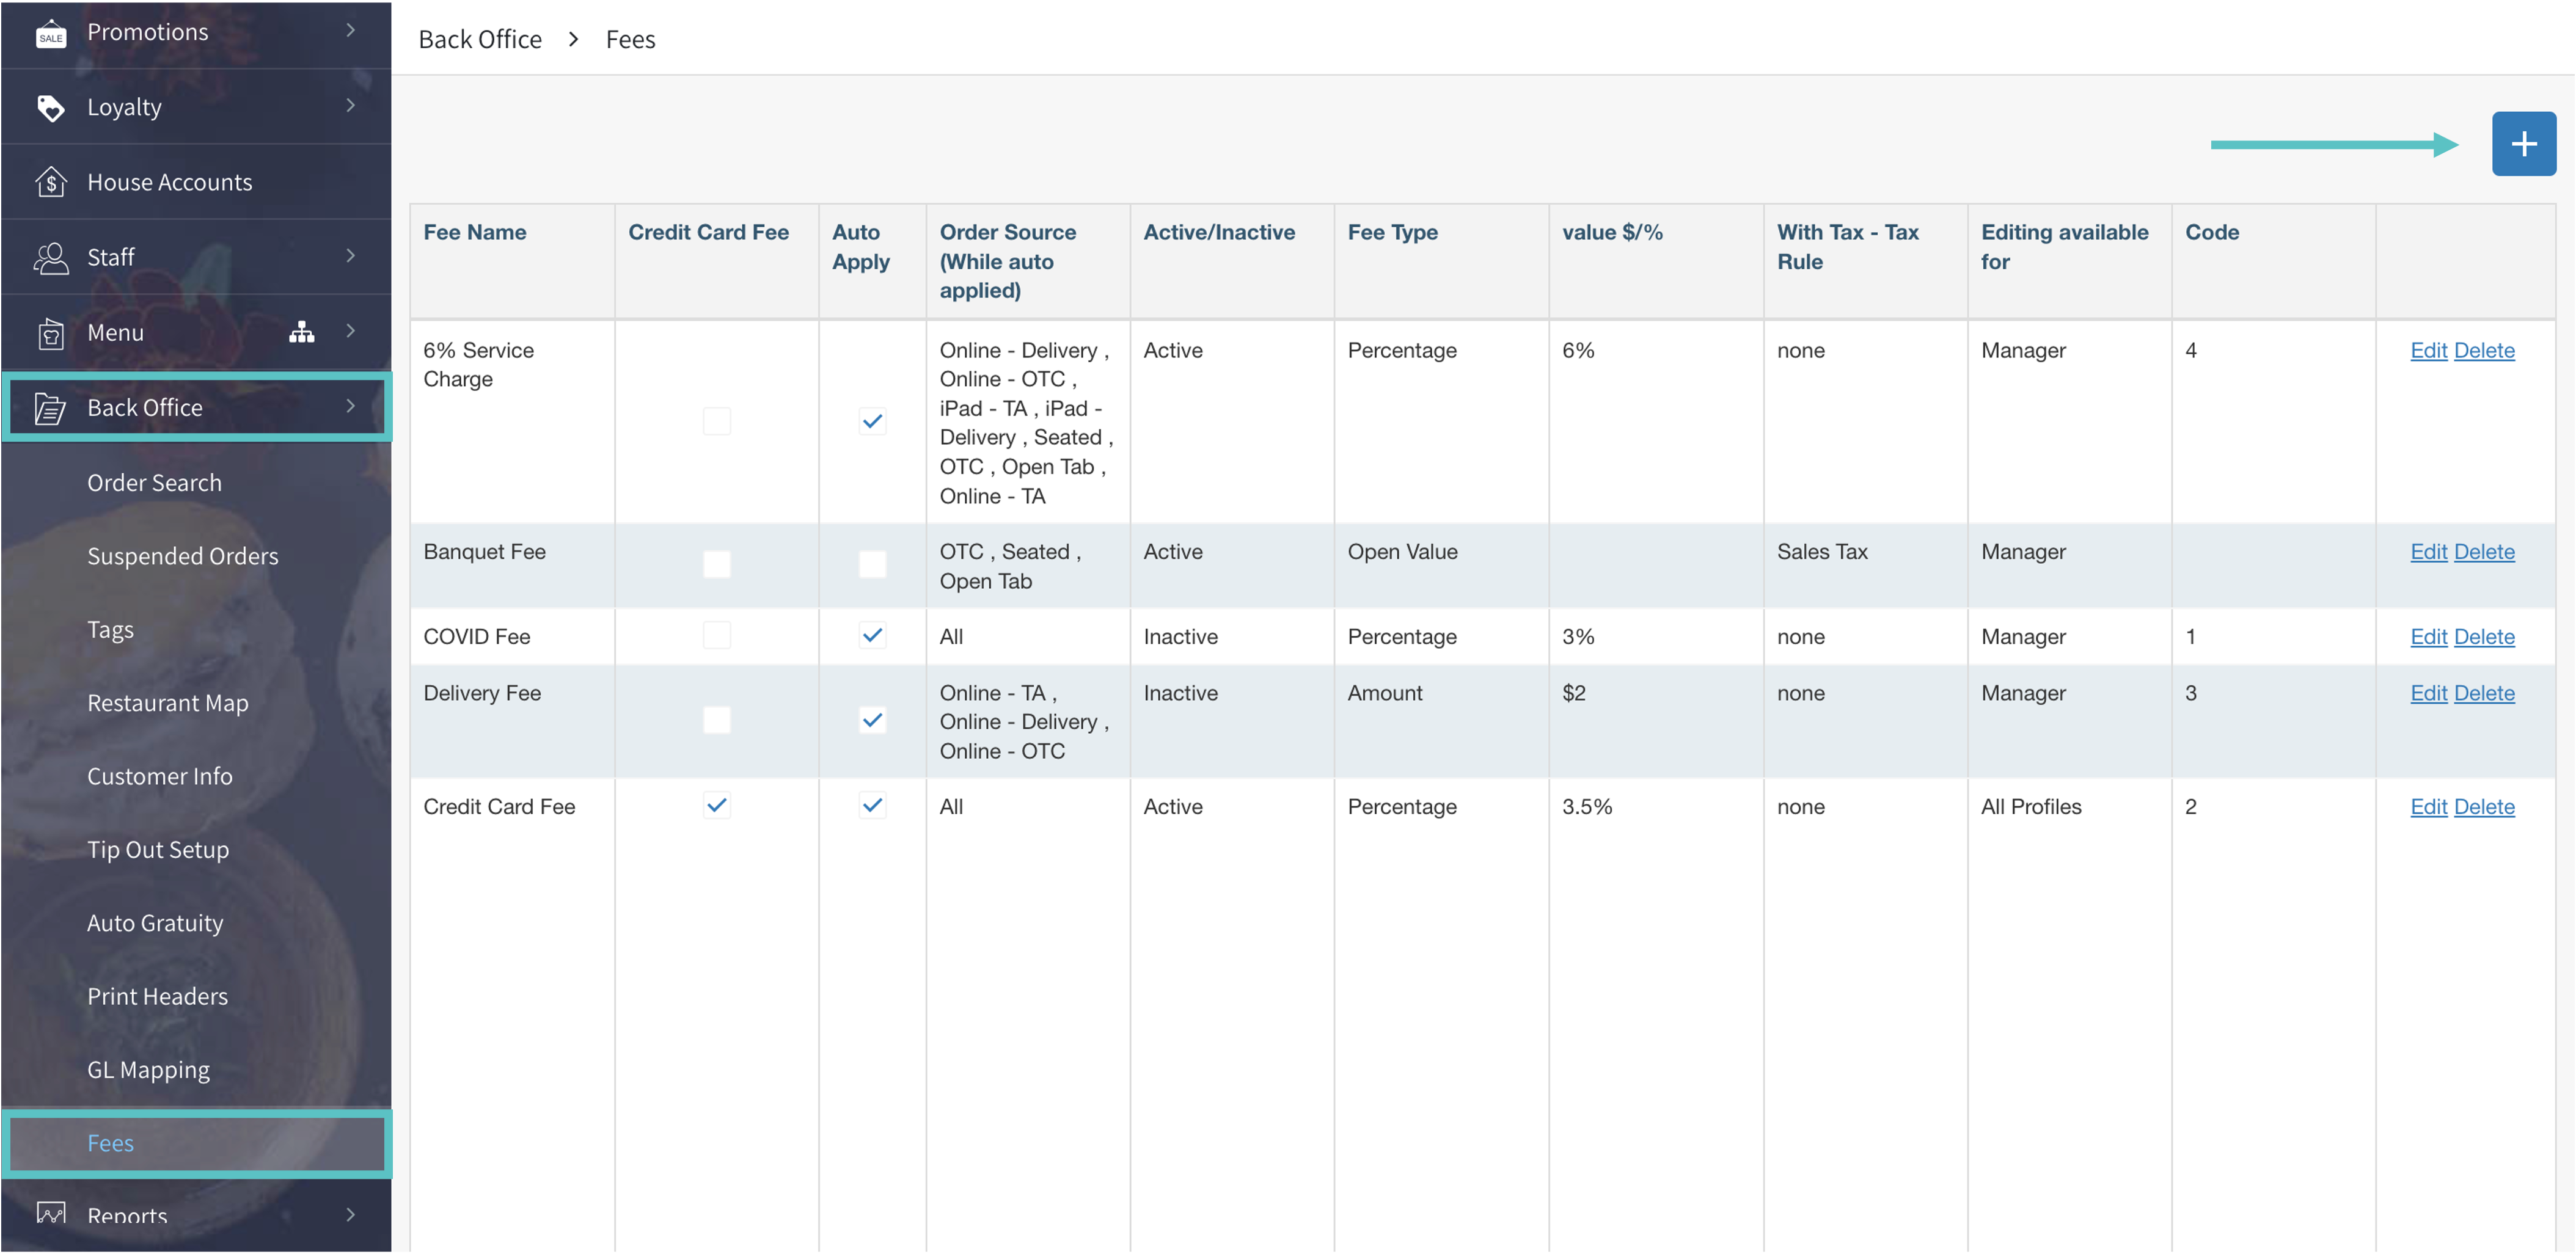Uncheck Auto Apply for 6% Service Charge
Screen dimensions: 2576x1254
point(872,422)
